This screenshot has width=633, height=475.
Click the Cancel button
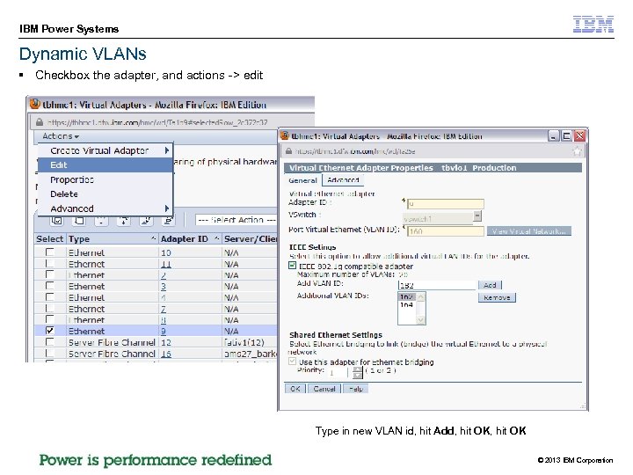tap(324, 389)
